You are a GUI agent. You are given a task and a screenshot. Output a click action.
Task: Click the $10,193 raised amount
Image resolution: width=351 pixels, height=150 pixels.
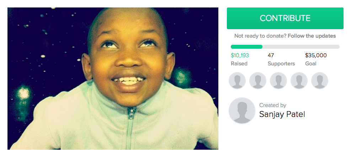coord(240,55)
